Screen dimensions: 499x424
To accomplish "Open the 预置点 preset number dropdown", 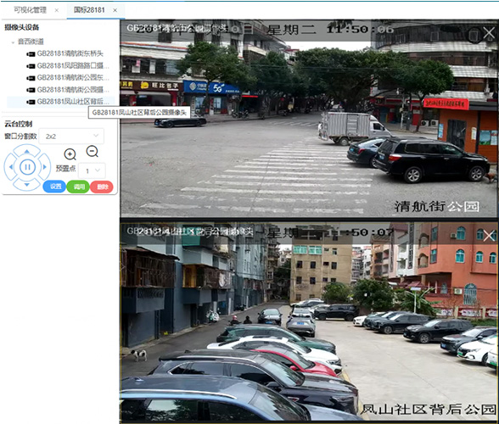I will [92, 170].
